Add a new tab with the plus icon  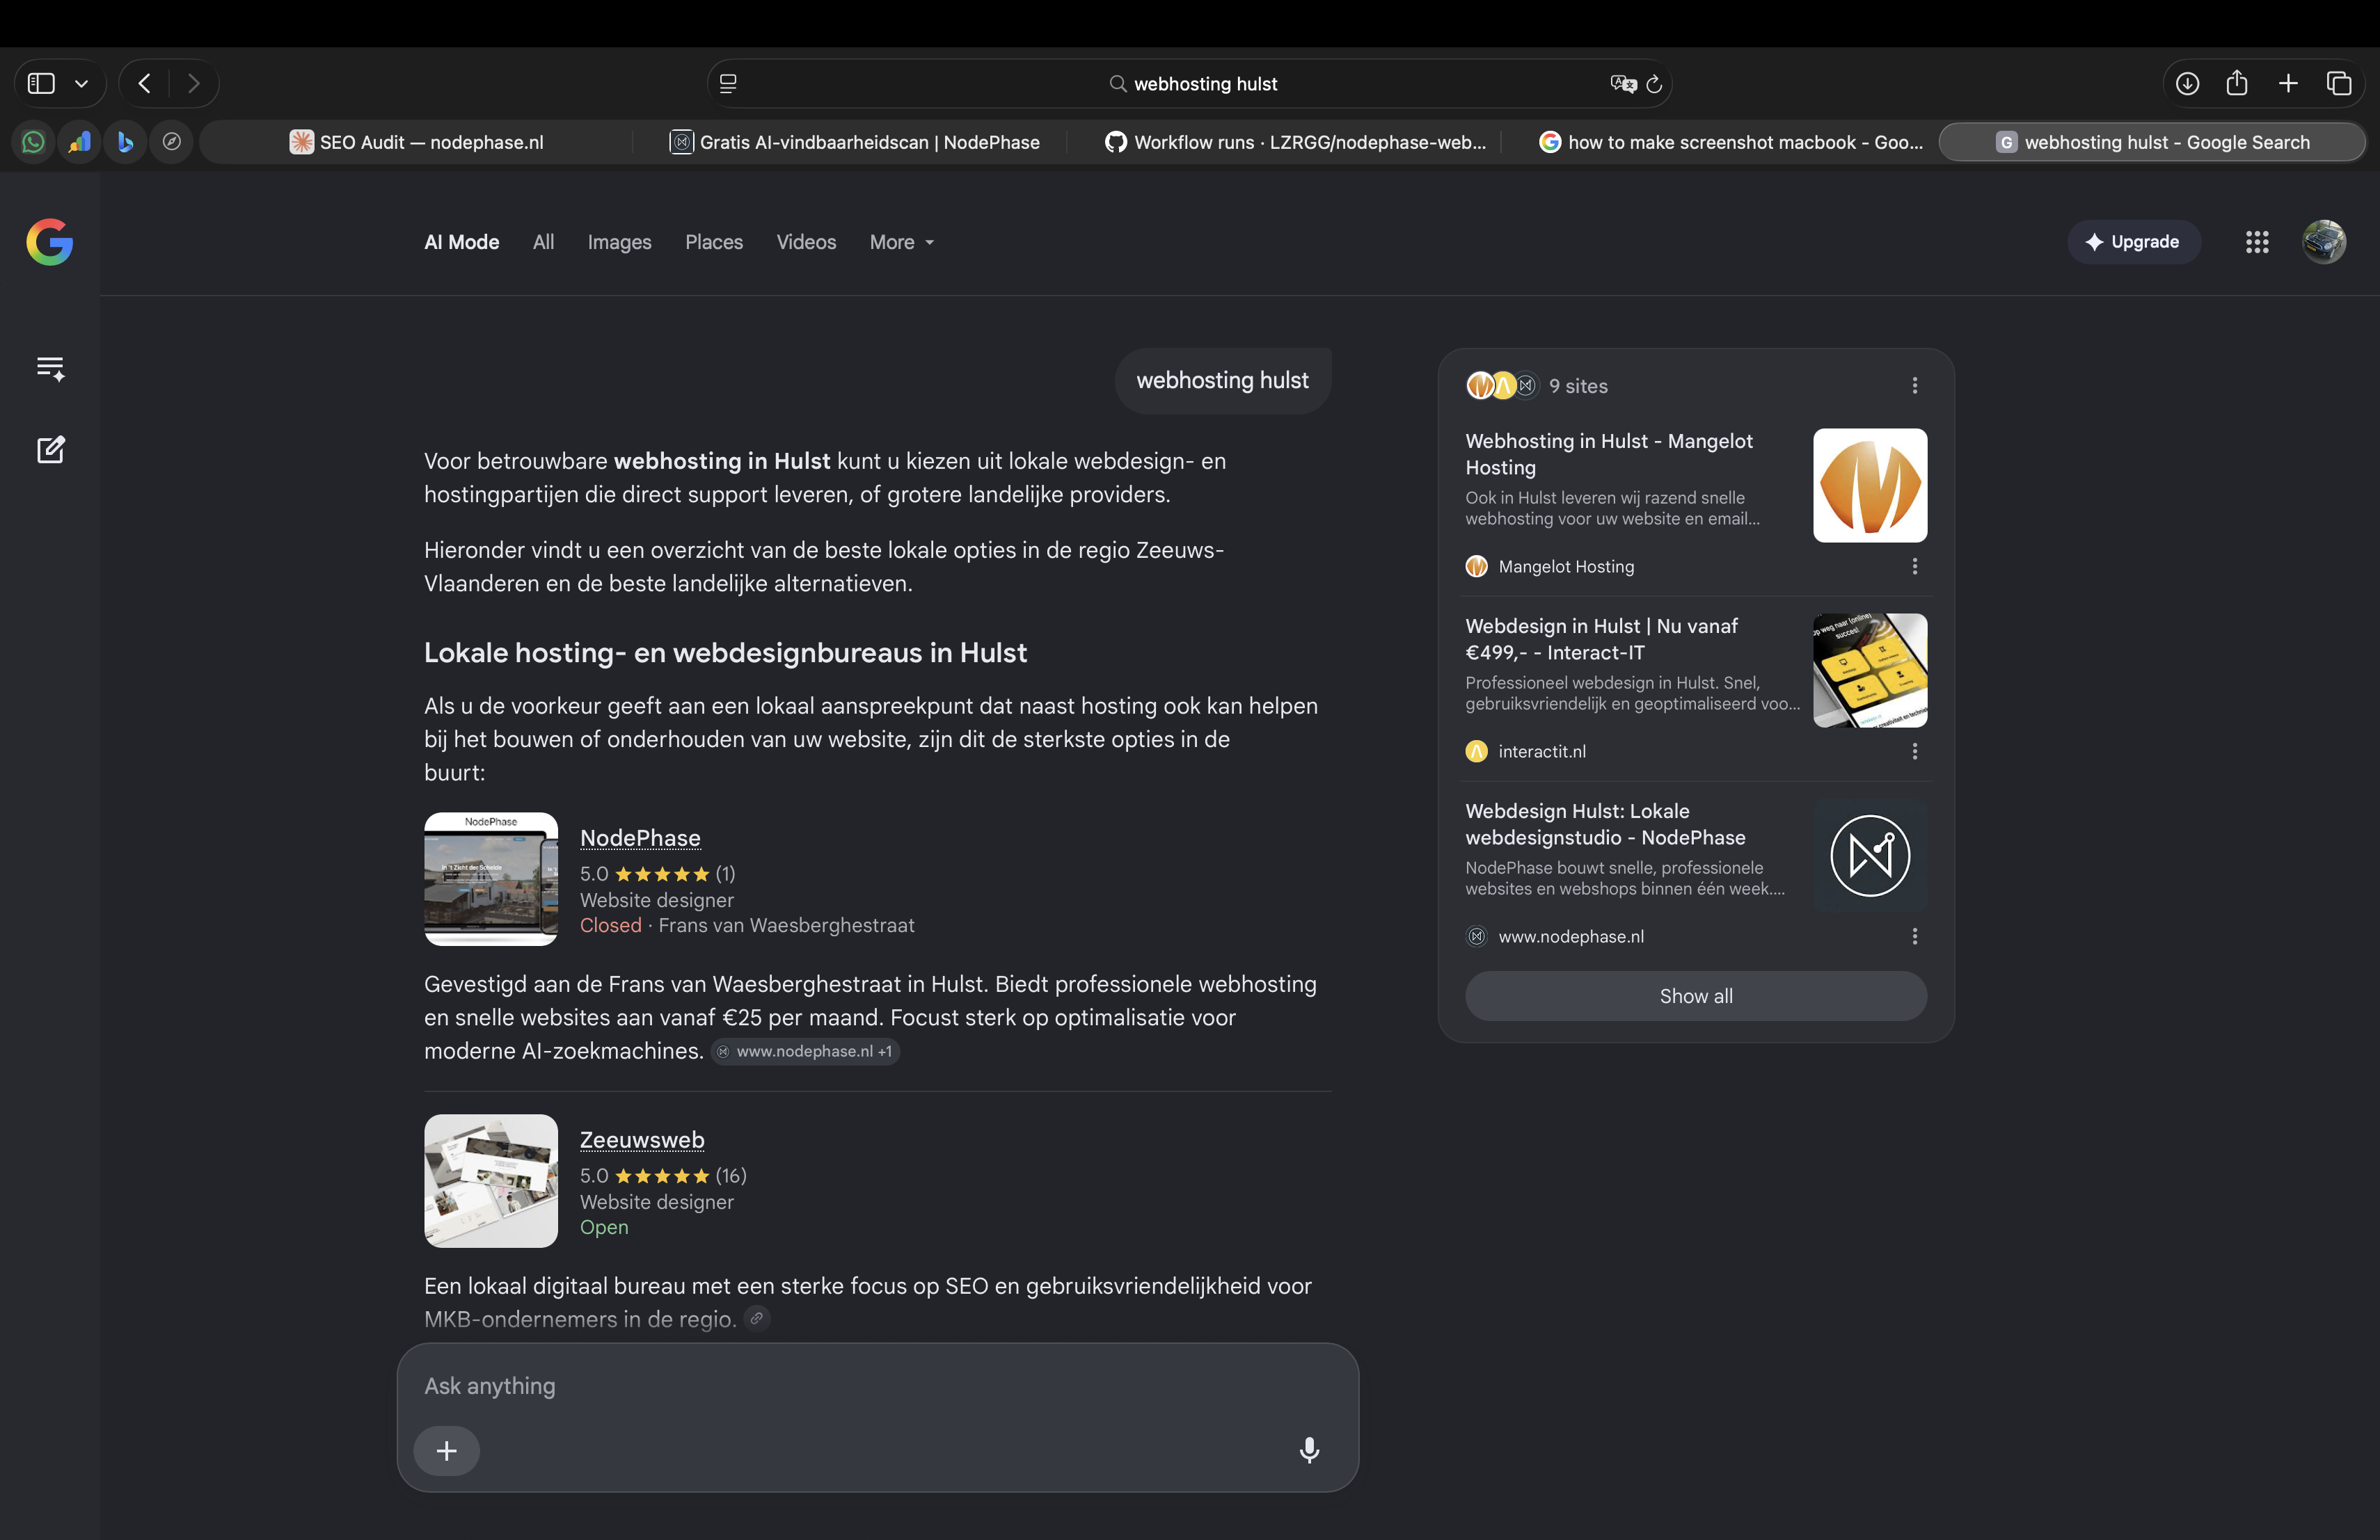(2288, 83)
